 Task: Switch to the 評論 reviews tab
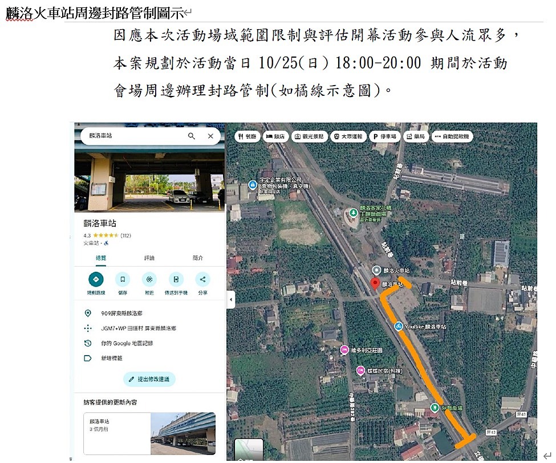149,258
